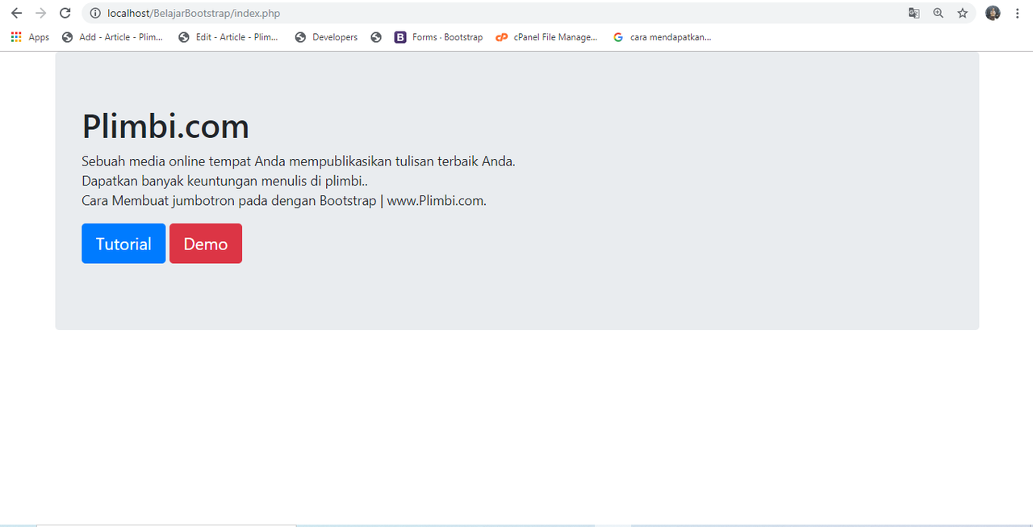
Task: Click the Plimbi.com heading text
Action: [x=165, y=127]
